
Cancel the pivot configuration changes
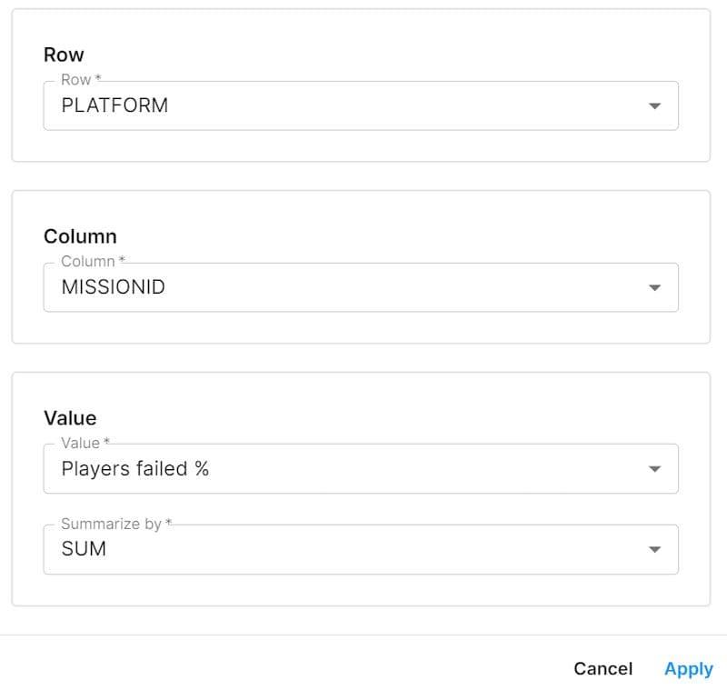pos(603,669)
